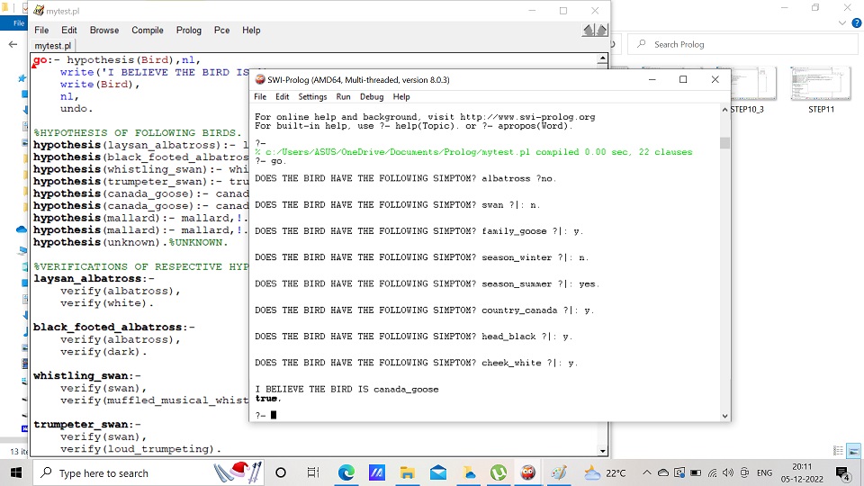The height and width of the screenshot is (486, 864).
Task: Open File menu in SWI-Prolog console
Action: click(260, 97)
